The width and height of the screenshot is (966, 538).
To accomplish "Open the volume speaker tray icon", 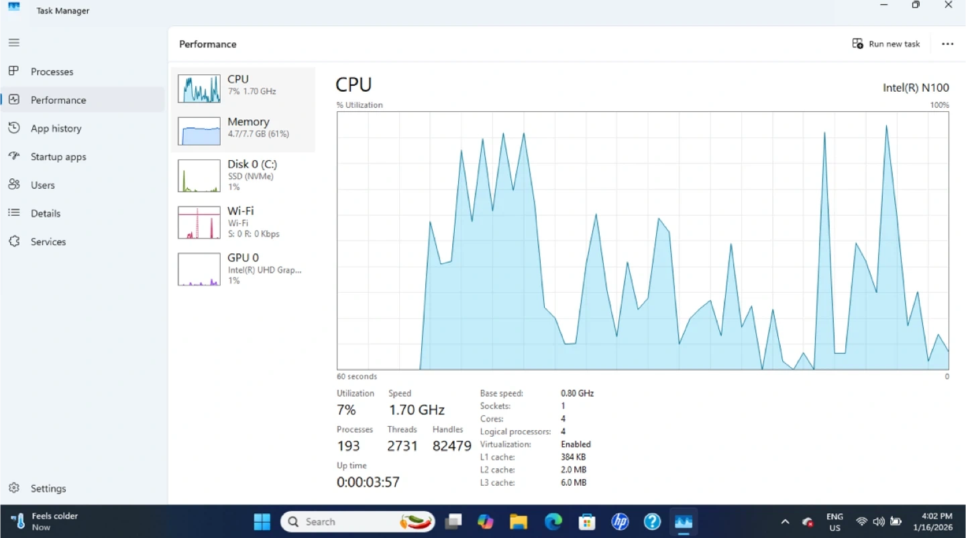I will [878, 522].
